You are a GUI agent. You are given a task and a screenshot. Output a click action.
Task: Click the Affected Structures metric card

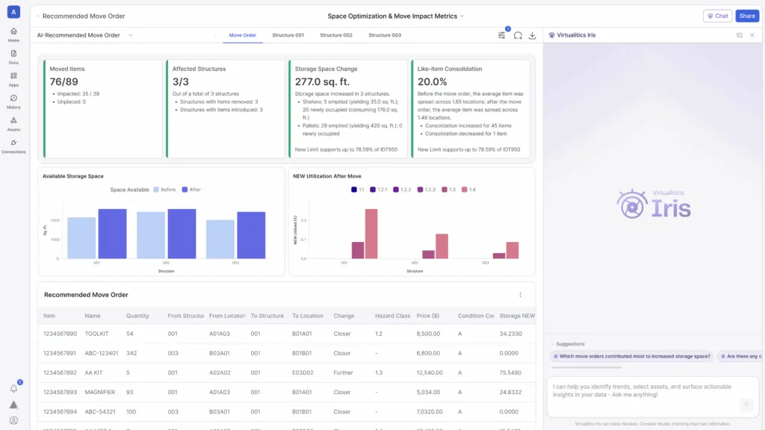tap(225, 109)
